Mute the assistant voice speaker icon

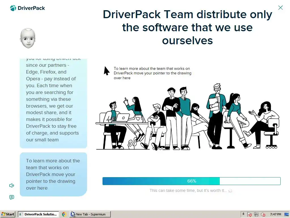(12, 186)
